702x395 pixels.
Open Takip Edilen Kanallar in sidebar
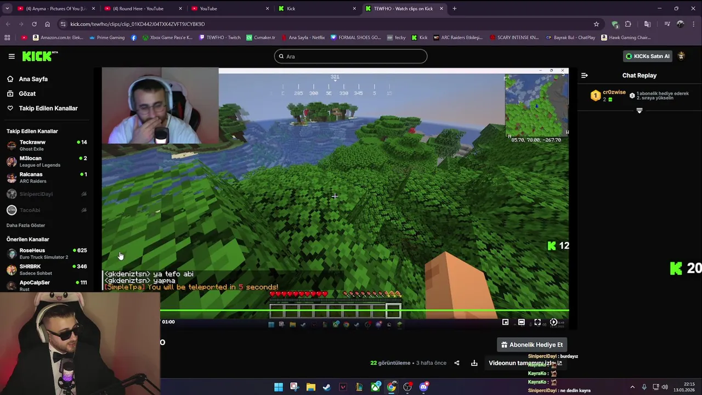(x=48, y=108)
